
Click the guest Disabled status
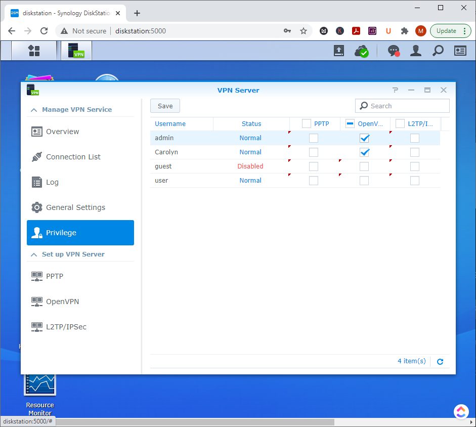250,166
